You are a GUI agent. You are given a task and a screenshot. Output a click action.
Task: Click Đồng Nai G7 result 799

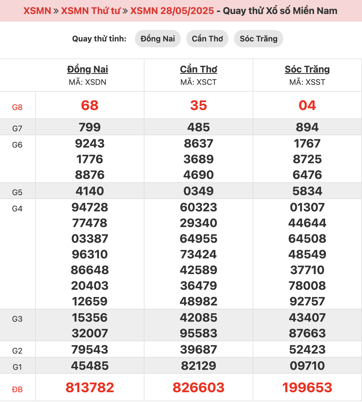tap(90, 127)
